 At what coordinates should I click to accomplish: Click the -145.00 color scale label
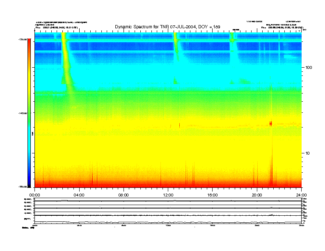[23, 113]
